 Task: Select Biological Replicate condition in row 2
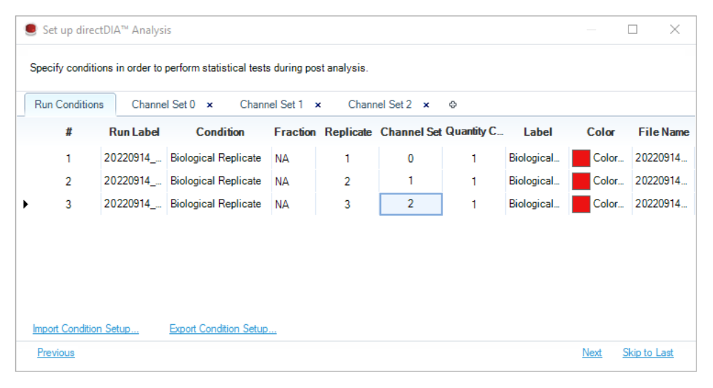[x=219, y=181]
